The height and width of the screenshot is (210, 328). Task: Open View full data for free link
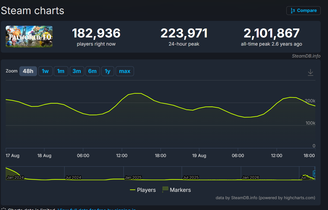[x=97, y=209]
